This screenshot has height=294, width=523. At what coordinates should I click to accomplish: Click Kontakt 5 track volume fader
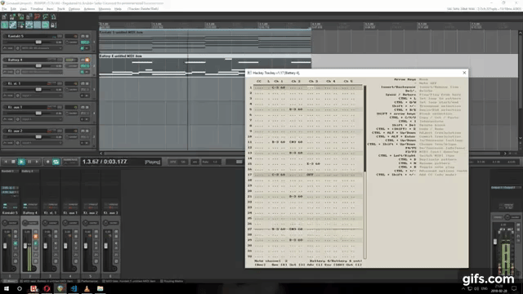click(x=38, y=42)
